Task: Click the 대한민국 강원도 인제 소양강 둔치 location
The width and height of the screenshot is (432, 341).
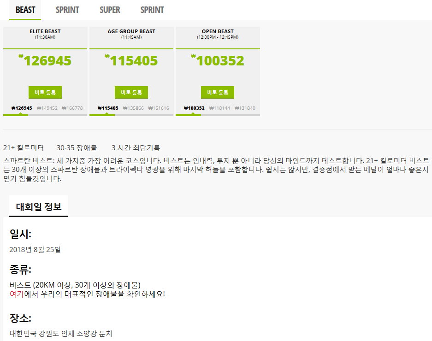Action: click(x=61, y=334)
